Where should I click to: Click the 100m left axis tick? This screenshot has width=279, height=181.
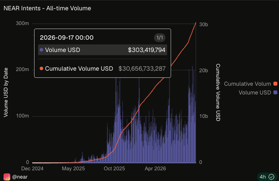point(23,116)
